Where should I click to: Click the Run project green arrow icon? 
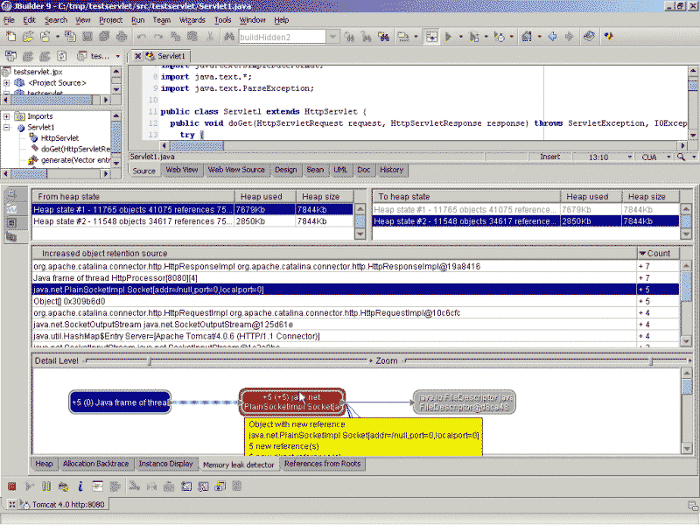coord(449,37)
